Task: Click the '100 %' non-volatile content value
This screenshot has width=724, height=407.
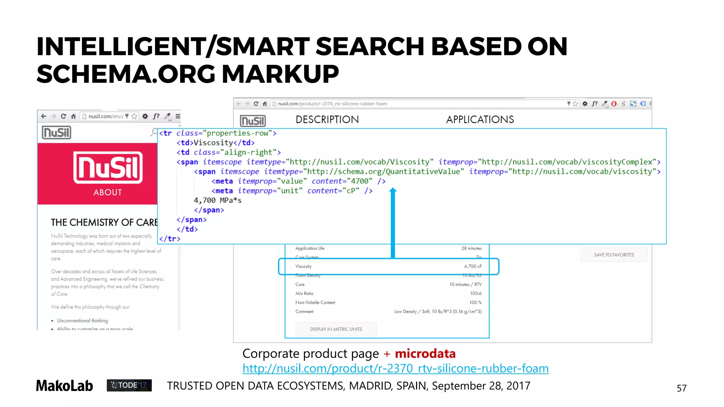Action: (x=475, y=302)
